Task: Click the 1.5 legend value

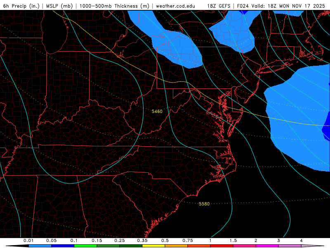Action: click(x=233, y=241)
